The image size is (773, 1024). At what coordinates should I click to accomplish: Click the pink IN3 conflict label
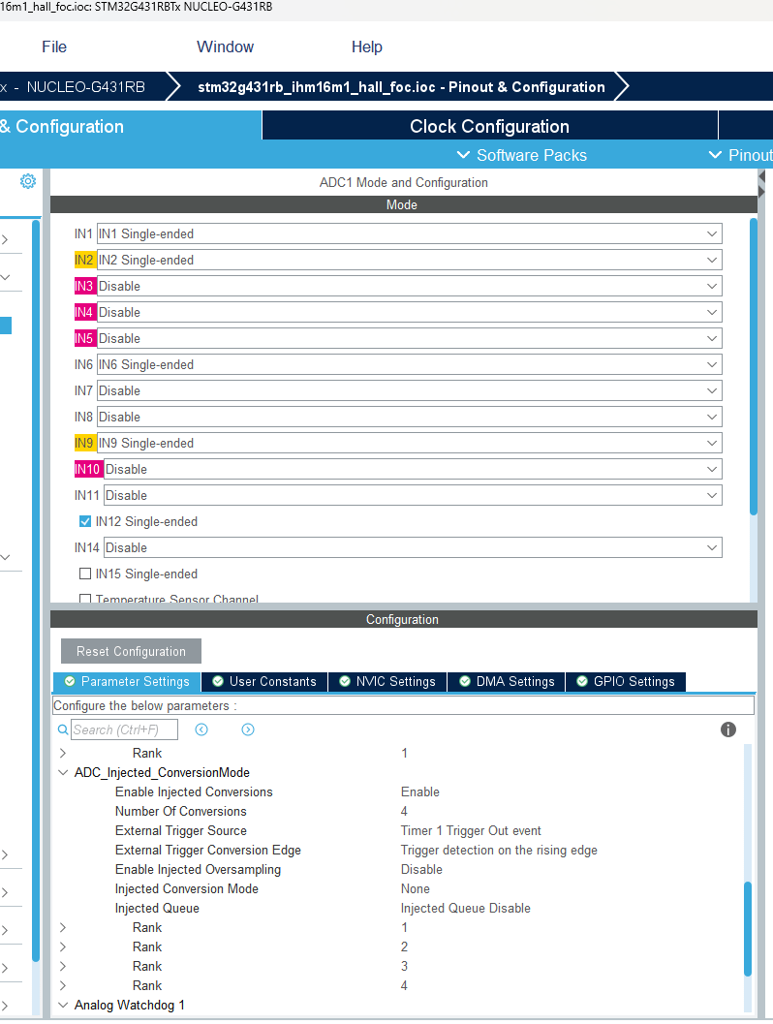(x=84, y=286)
